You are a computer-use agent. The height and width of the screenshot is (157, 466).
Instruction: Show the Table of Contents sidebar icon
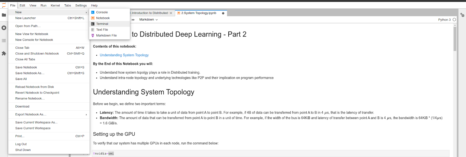tap(4, 41)
